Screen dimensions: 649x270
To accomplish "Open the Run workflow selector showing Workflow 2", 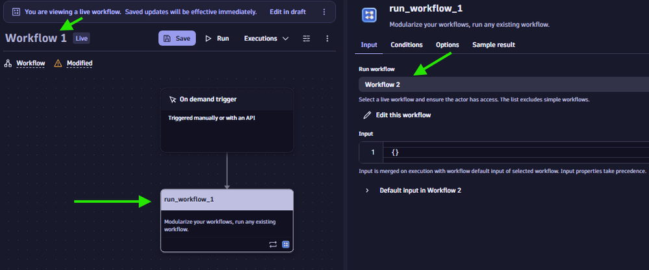I will click(x=503, y=84).
